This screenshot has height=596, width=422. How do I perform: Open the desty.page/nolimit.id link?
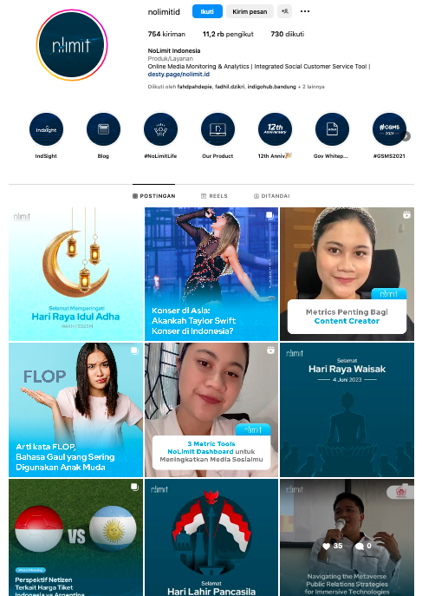179,74
